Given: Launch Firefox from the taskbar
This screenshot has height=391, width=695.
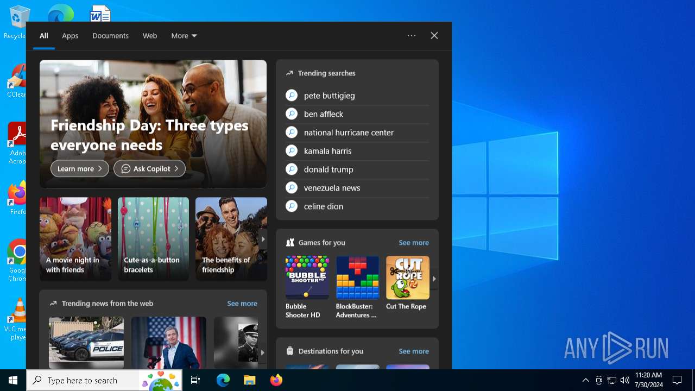Looking at the screenshot, I should click(276, 380).
